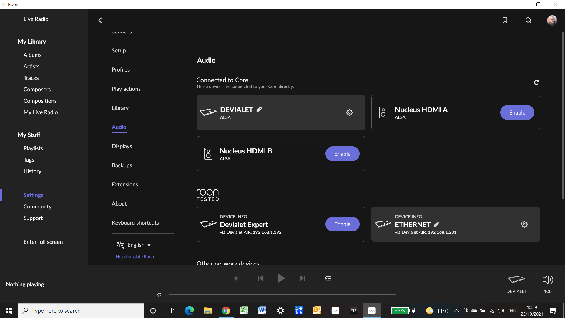
Task: Toggle the loop repeat icon
Action: 159,295
